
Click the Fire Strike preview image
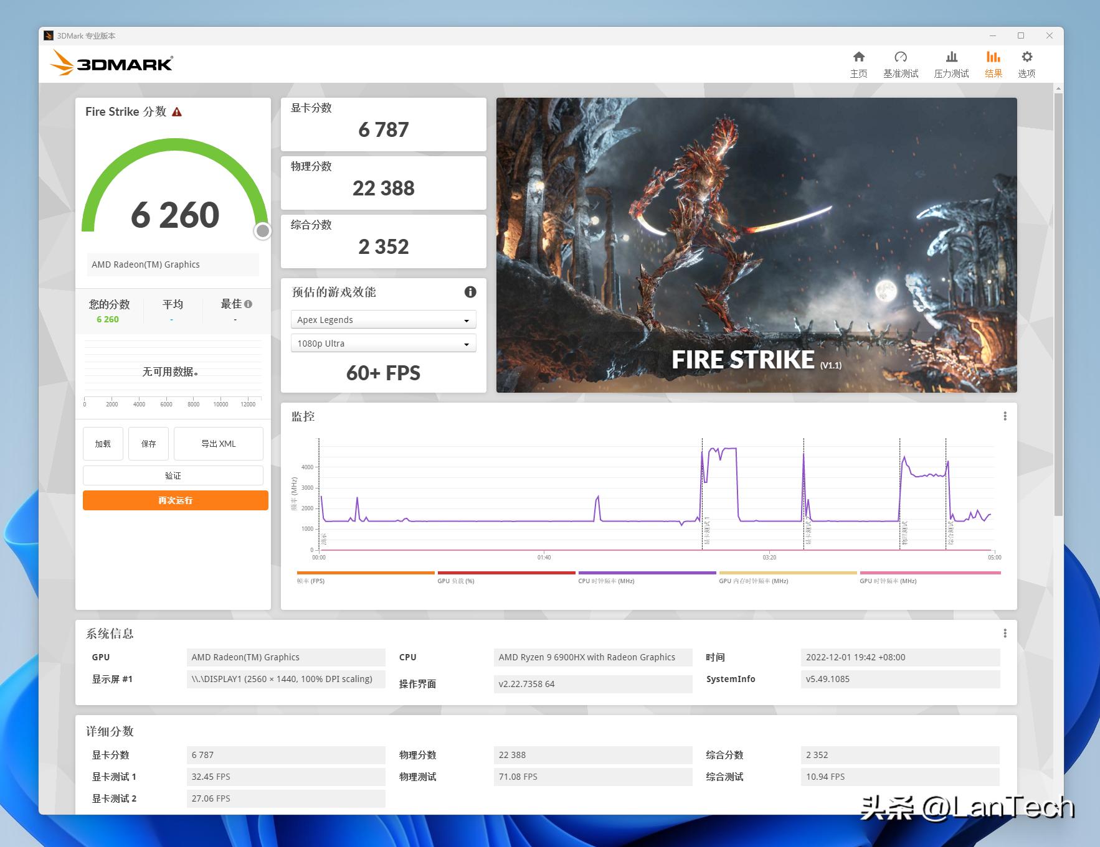[756, 245]
